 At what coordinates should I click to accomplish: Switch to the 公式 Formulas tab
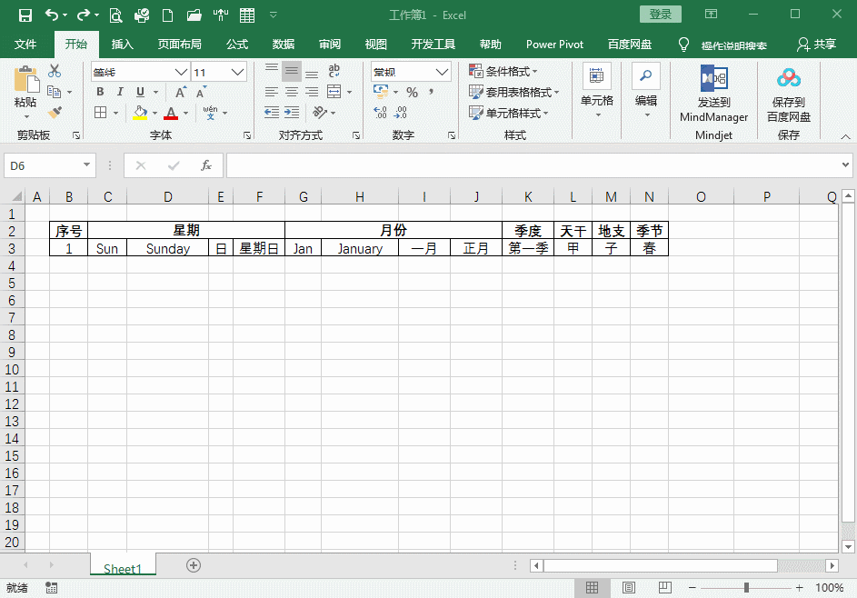tap(237, 45)
